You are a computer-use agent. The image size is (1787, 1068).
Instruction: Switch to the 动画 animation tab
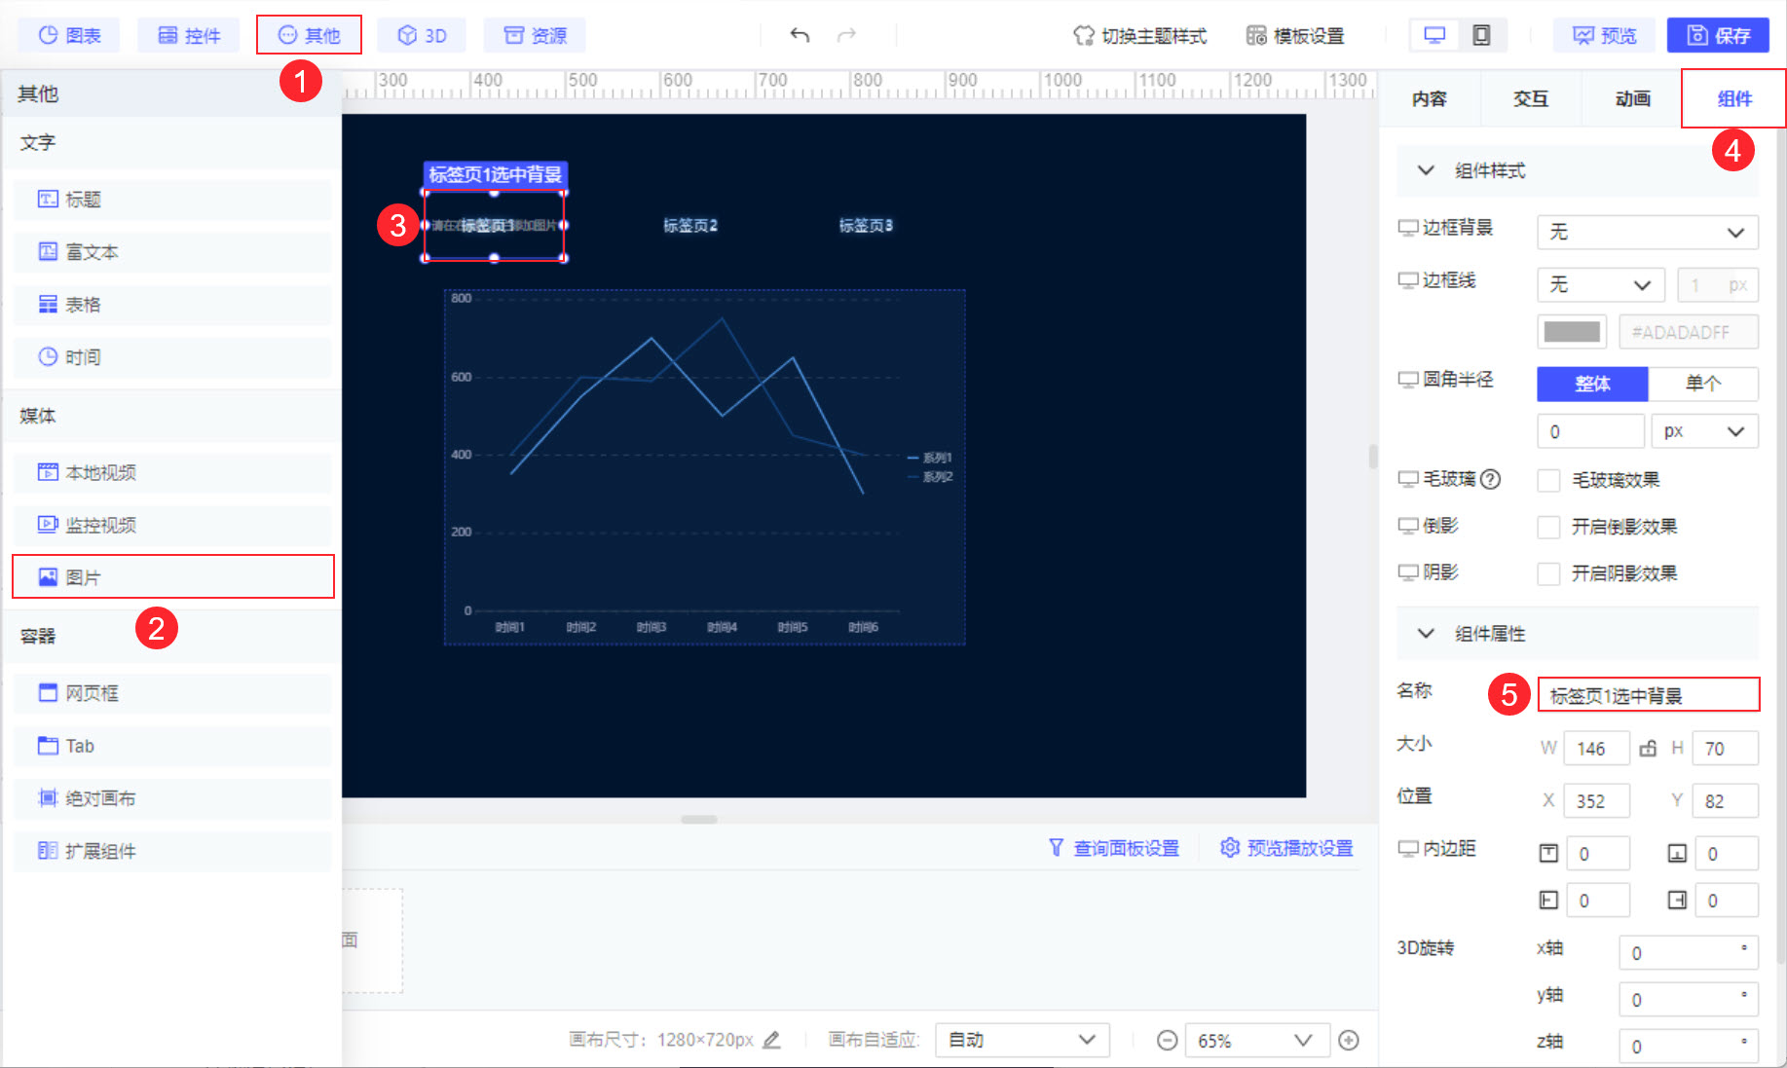pyautogui.click(x=1632, y=98)
